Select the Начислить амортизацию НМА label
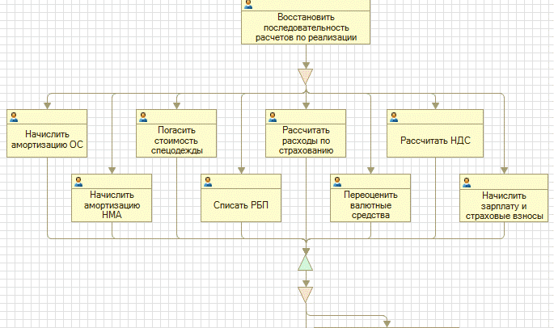Viewport: 554px width, 328px height. click(112, 204)
